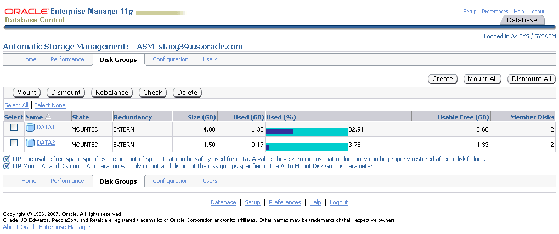Click the 4.50 size value for DATA2
Image resolution: width=559 pixels, height=234 pixels.
210,145
